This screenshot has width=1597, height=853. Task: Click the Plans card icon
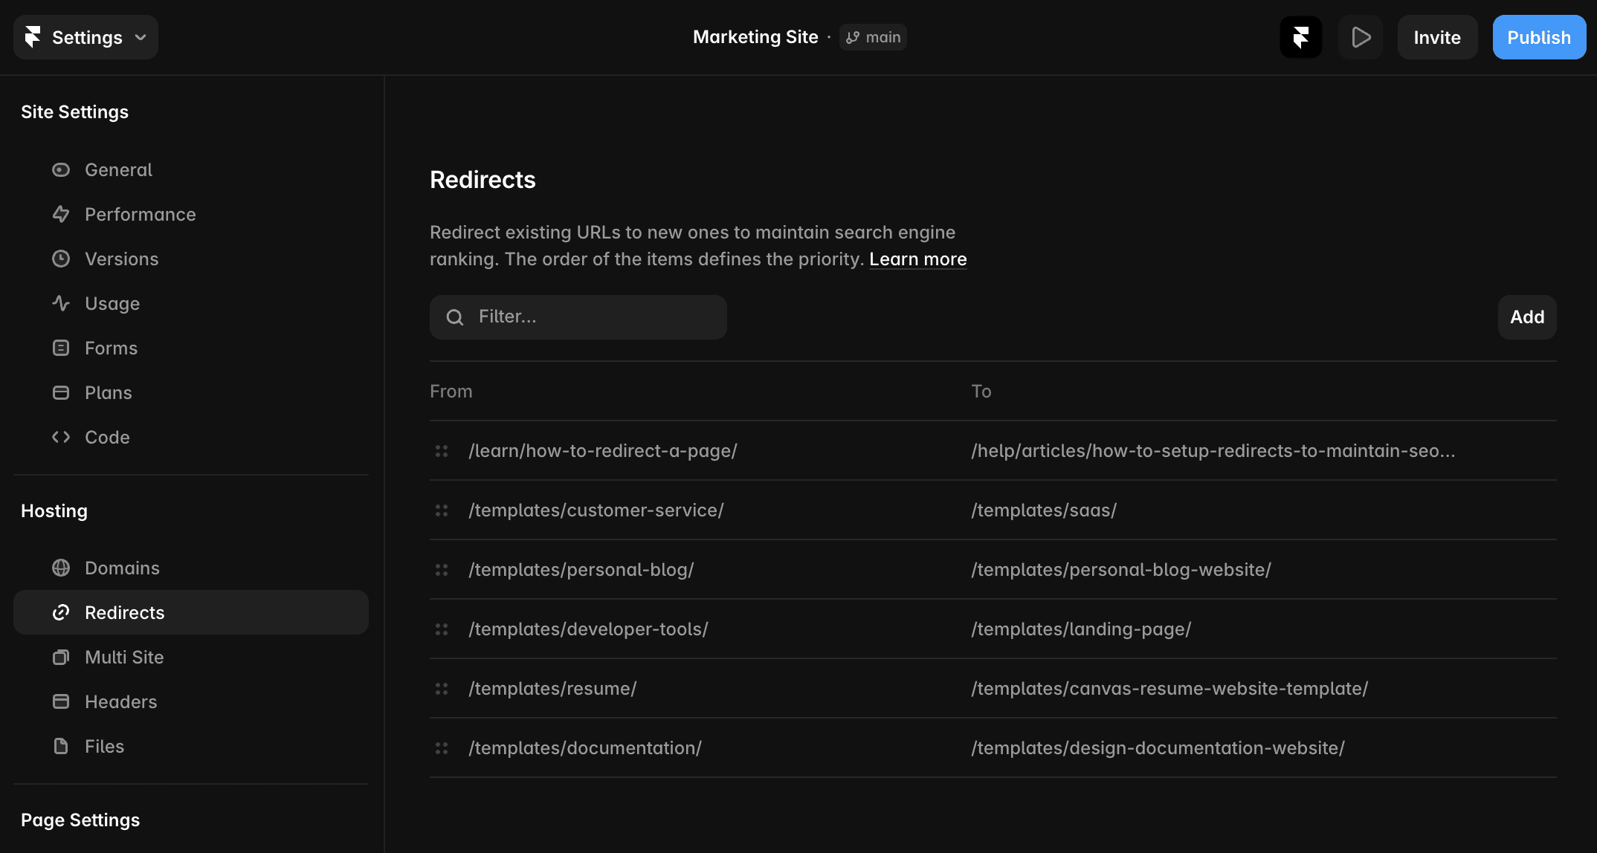pyautogui.click(x=61, y=393)
